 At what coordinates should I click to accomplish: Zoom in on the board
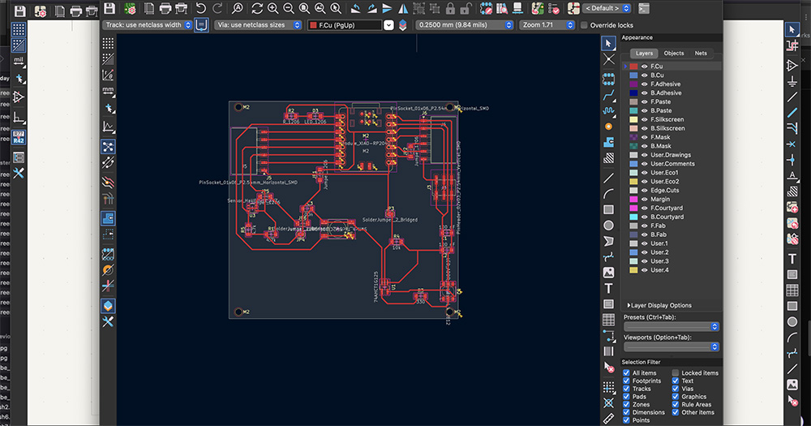(272, 8)
